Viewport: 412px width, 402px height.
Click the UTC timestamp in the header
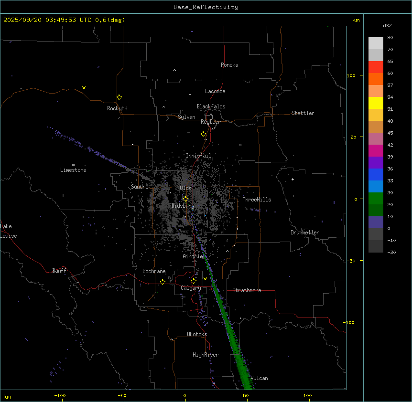pyautogui.click(x=64, y=20)
